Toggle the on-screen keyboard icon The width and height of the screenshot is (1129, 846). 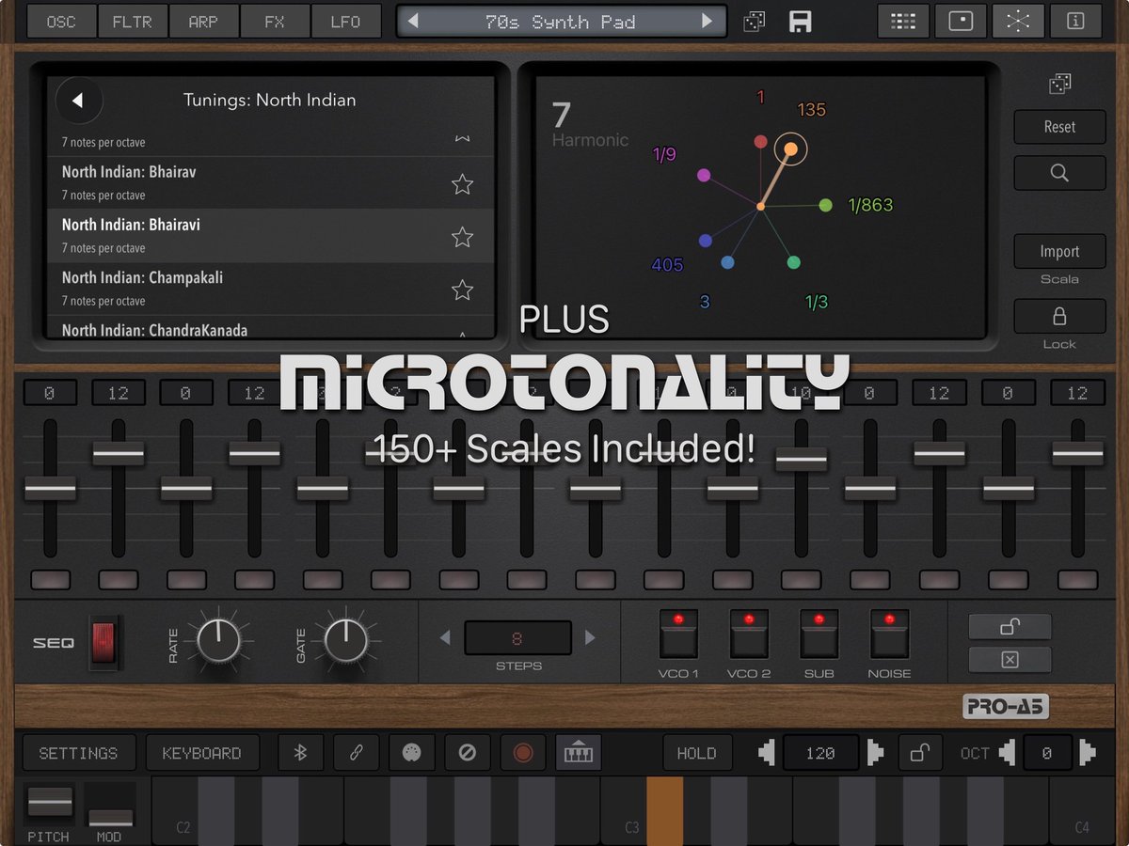[x=579, y=753]
